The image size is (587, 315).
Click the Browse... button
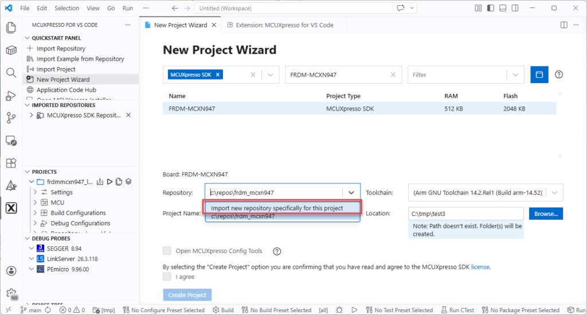(545, 214)
